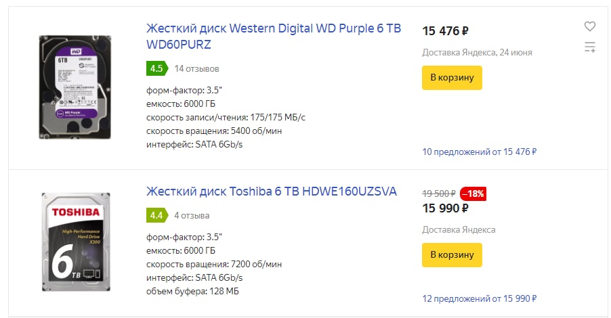
Task: Read the 14 отзывов reviews
Action: 196,68
